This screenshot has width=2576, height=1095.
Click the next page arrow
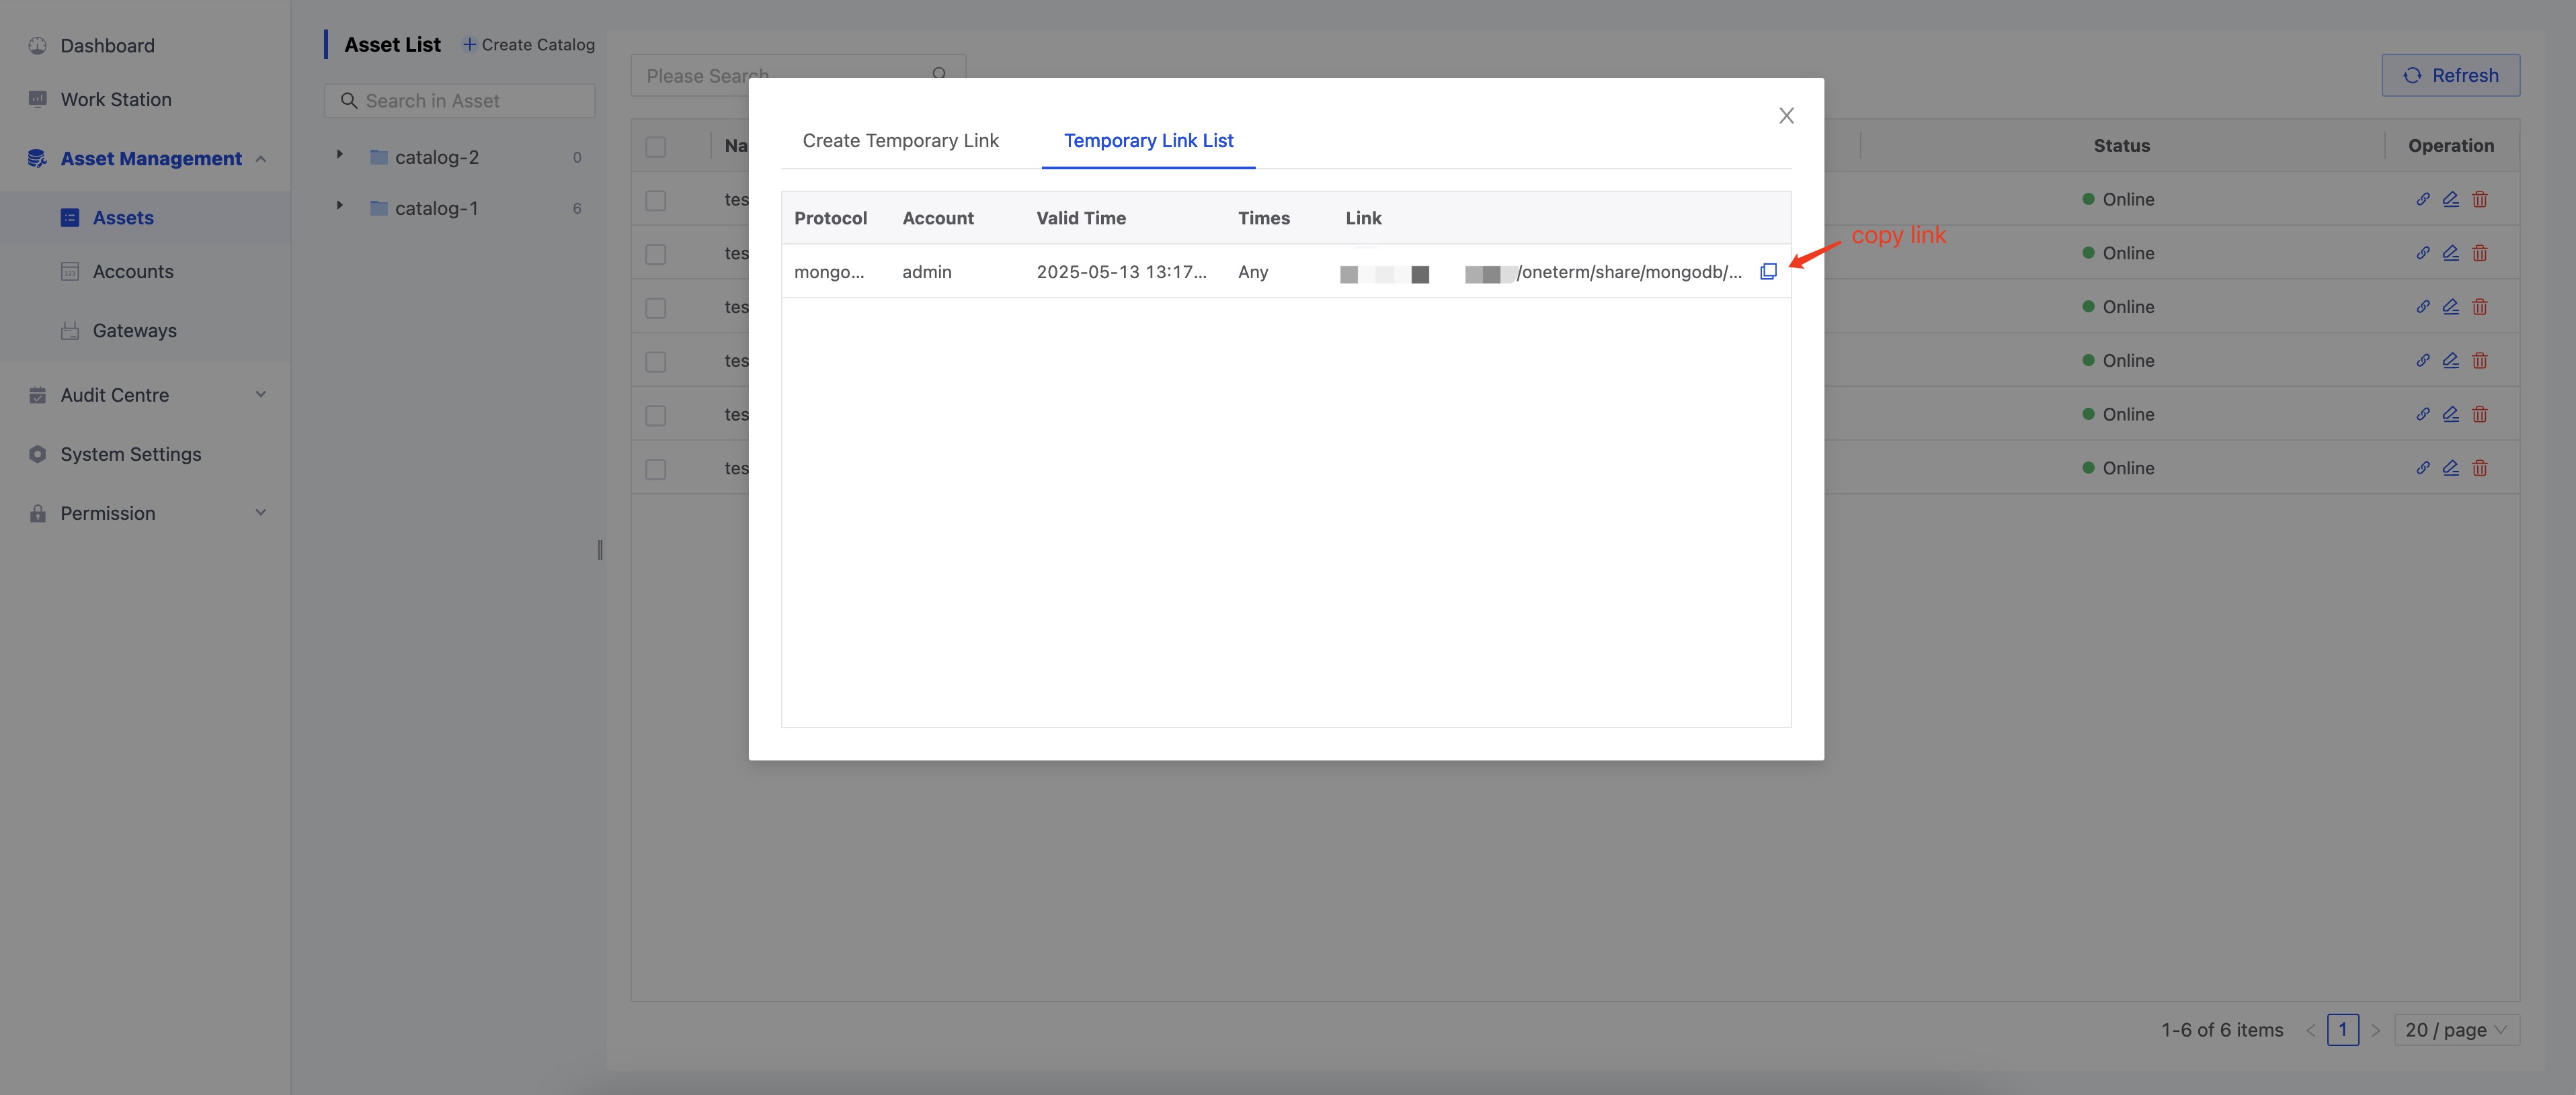pyautogui.click(x=2376, y=1030)
